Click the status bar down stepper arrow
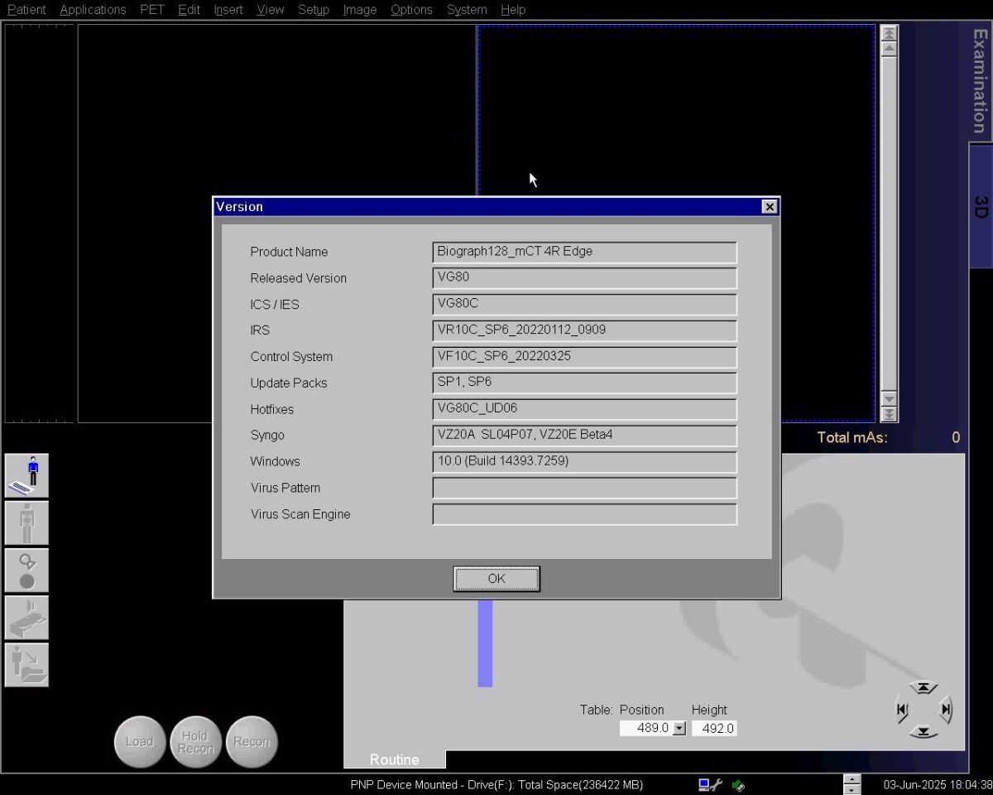This screenshot has width=993, height=795. [851, 790]
